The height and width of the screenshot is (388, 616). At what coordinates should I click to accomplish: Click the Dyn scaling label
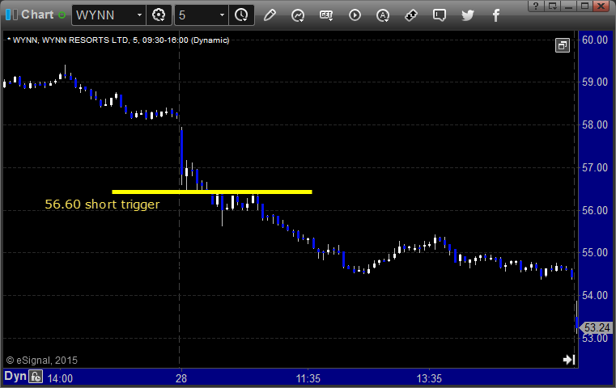15,376
